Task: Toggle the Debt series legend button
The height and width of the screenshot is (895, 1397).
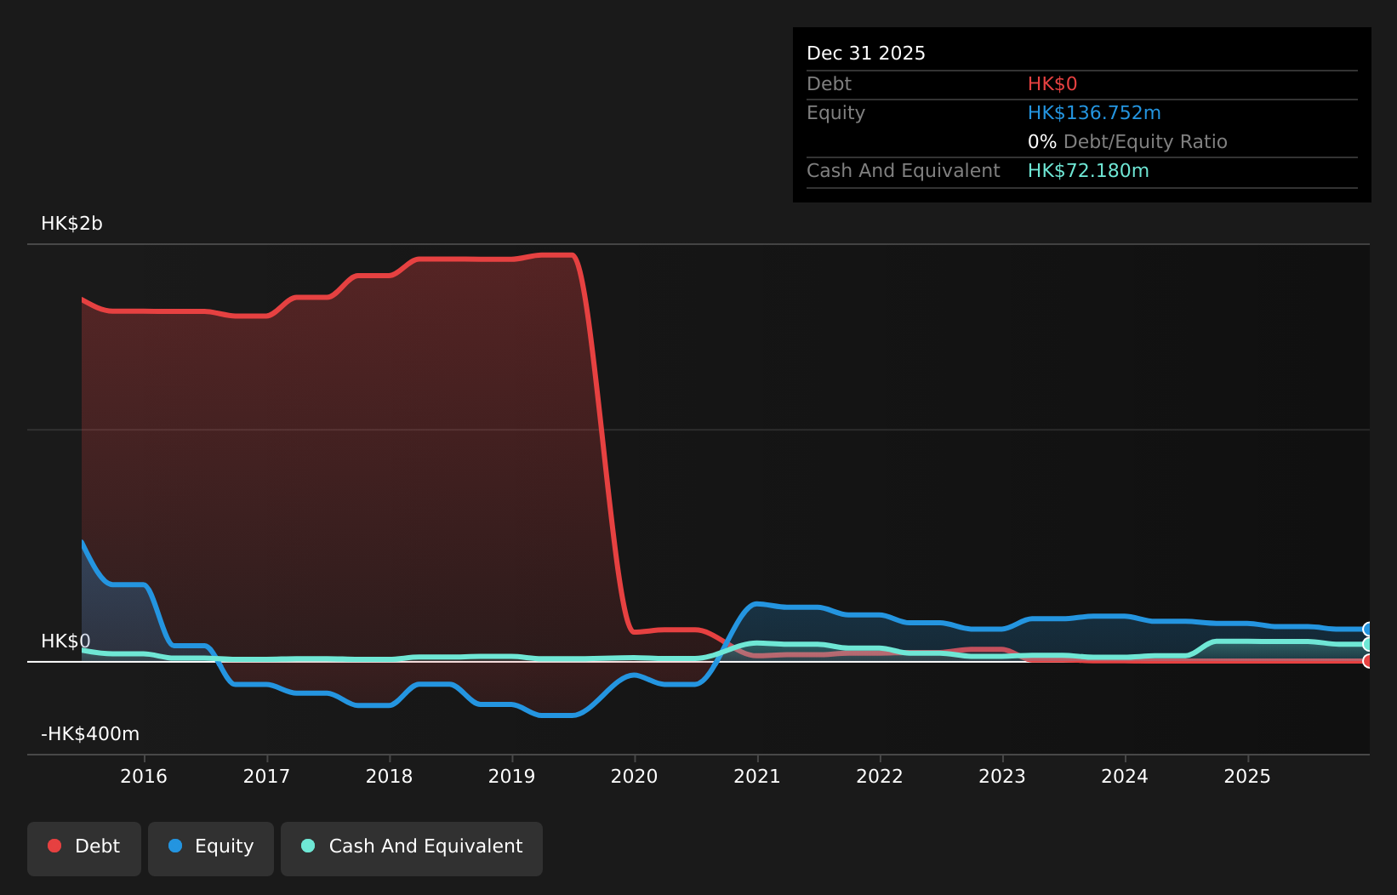Action: (84, 848)
